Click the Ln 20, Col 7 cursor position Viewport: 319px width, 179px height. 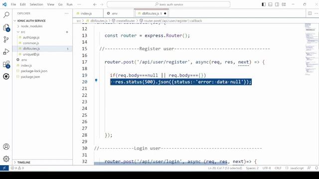225,168
